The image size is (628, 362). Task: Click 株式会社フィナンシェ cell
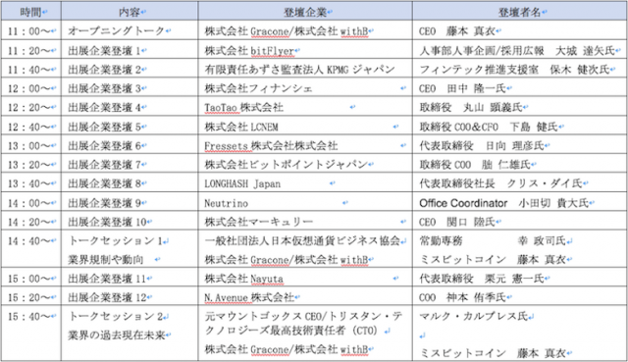(x=305, y=88)
